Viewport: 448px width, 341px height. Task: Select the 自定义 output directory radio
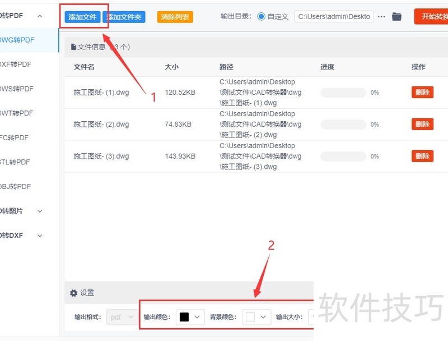pyautogui.click(x=261, y=17)
